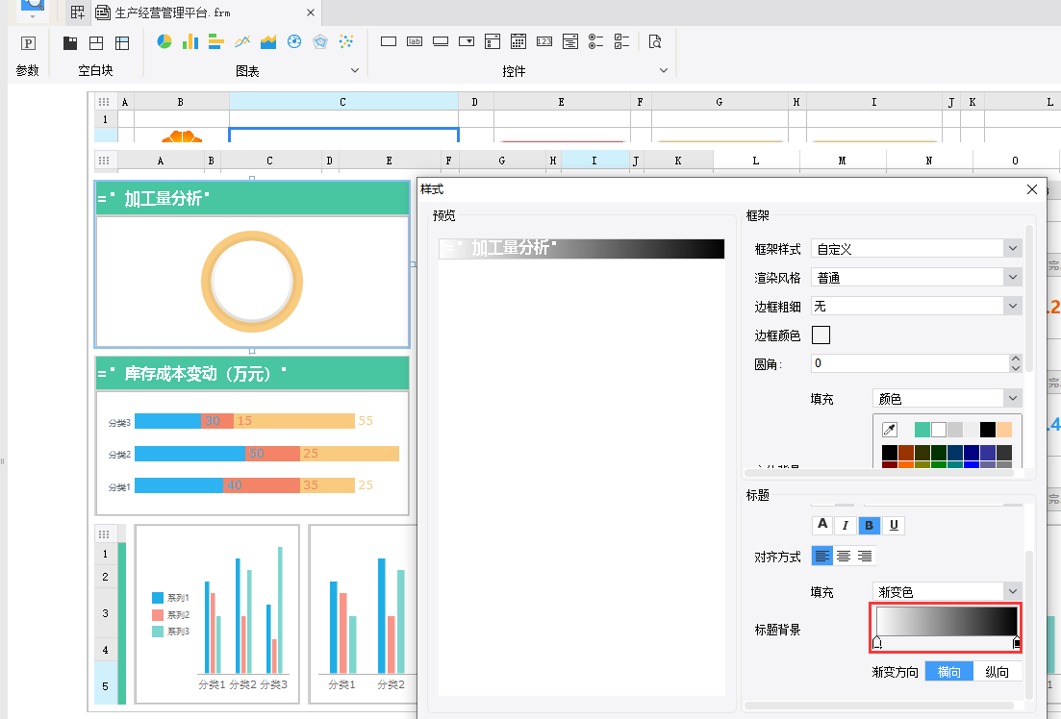Pick a color with the eyedropper tool
Screen dimensions: 1061x719
coord(890,430)
